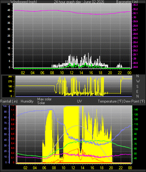Image resolution: width=146 pixels, height=172 pixels.
Task: Click hour 06 under the windspeed graph
Action: pos(42,73)
